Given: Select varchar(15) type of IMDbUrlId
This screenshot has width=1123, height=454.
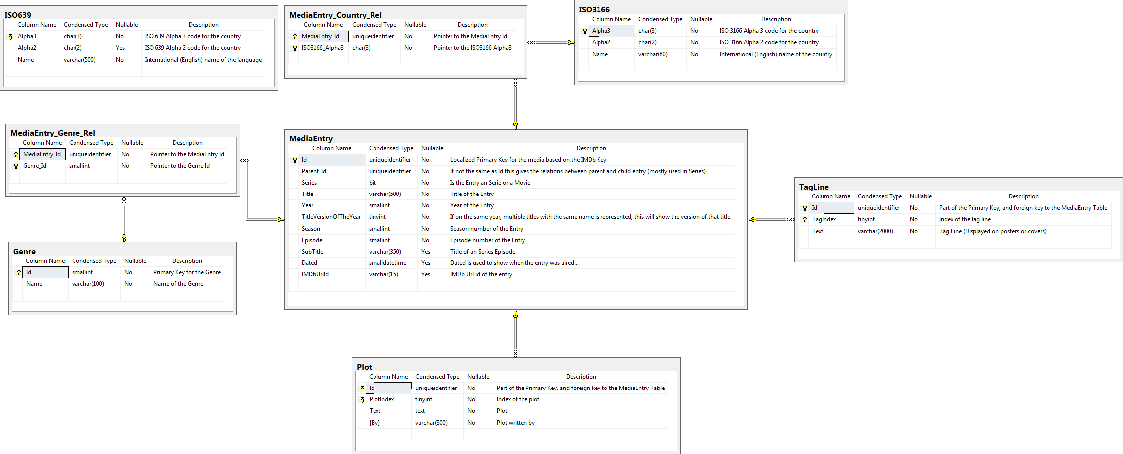Looking at the screenshot, I should click(x=383, y=274).
